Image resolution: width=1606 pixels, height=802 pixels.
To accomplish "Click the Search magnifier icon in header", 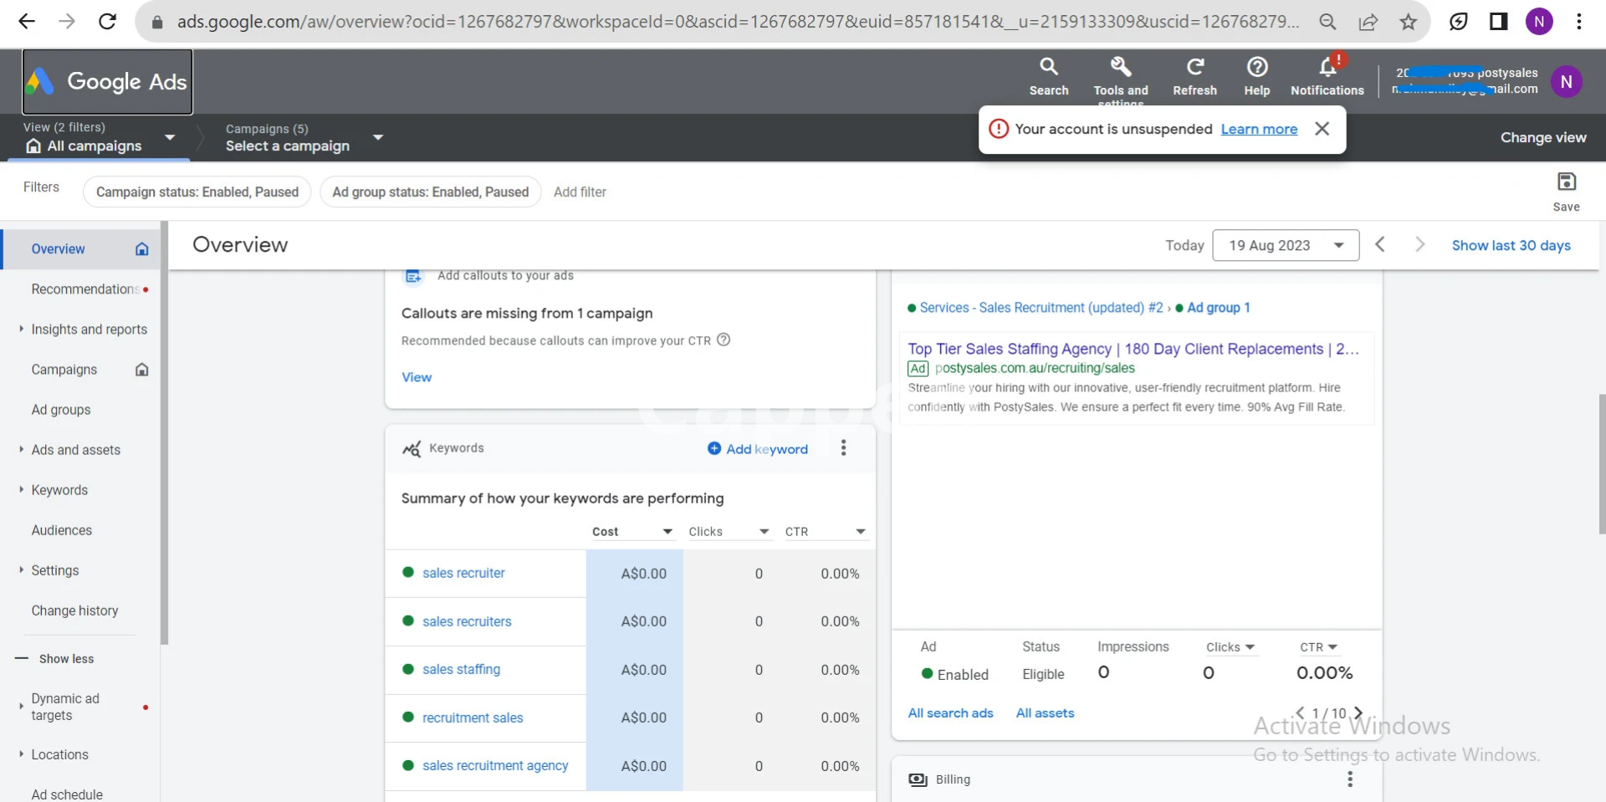I will [1048, 67].
